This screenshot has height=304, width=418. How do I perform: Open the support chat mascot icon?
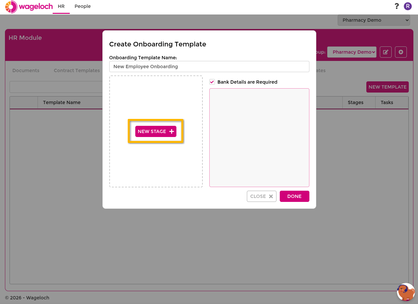click(406, 292)
